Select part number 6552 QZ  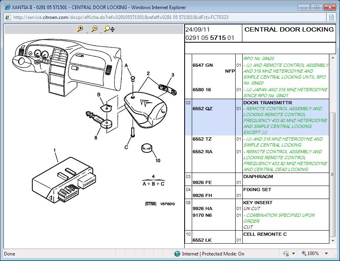click(x=202, y=109)
